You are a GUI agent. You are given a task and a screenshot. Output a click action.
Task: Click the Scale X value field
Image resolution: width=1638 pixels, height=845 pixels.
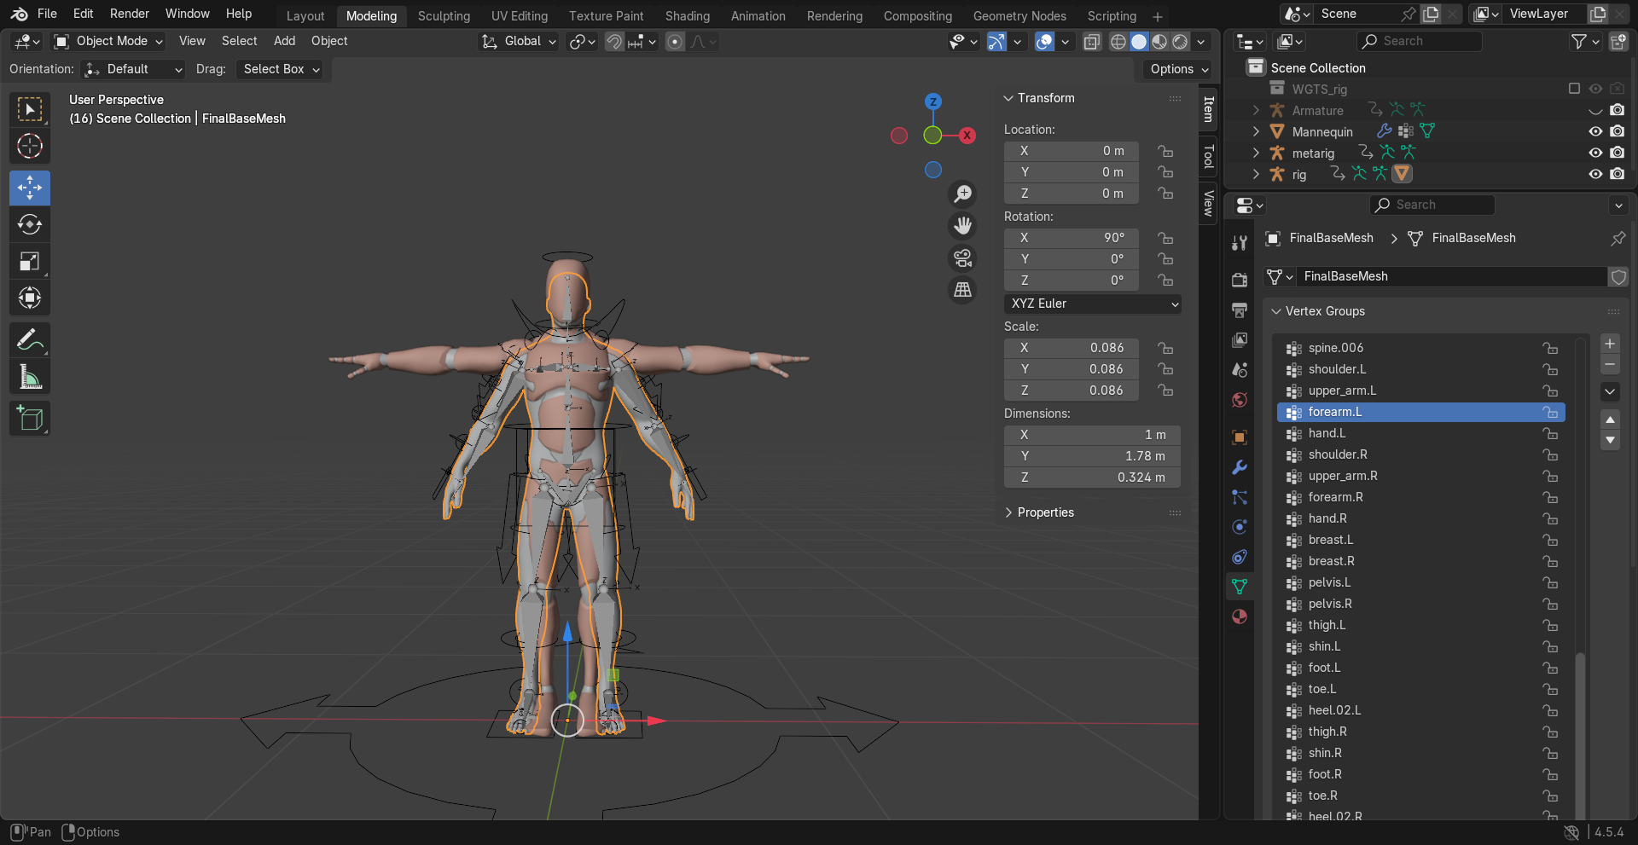(x=1072, y=348)
